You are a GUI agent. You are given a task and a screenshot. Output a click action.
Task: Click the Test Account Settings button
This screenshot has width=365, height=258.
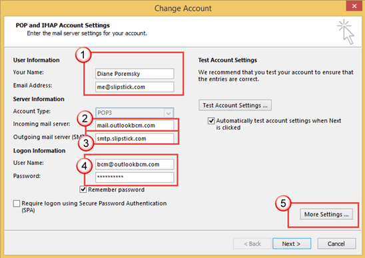click(x=235, y=105)
